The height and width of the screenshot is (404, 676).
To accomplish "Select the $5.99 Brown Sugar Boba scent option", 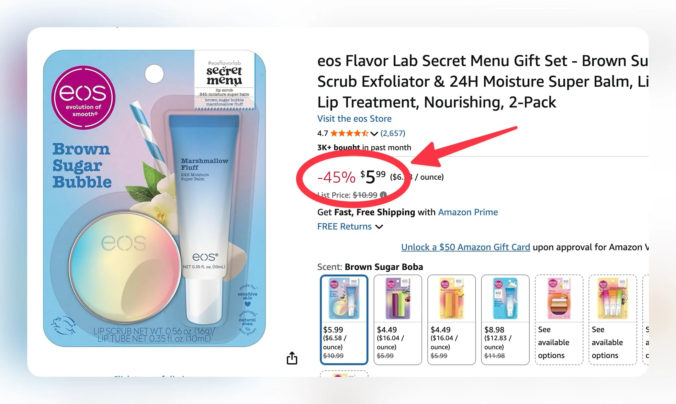I will click(x=344, y=320).
